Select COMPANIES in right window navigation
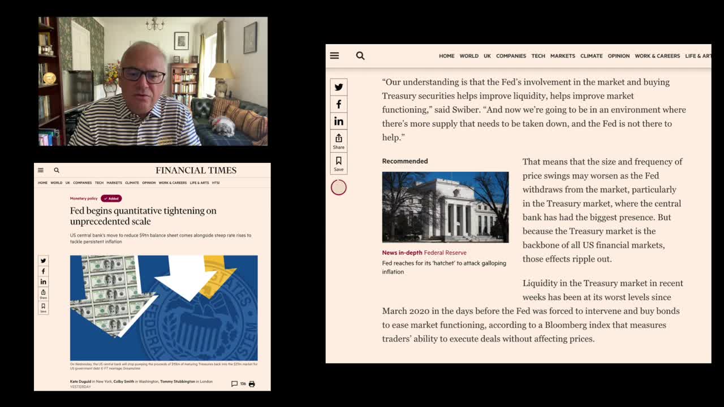Screen dimensions: 724x407 click(x=511, y=56)
